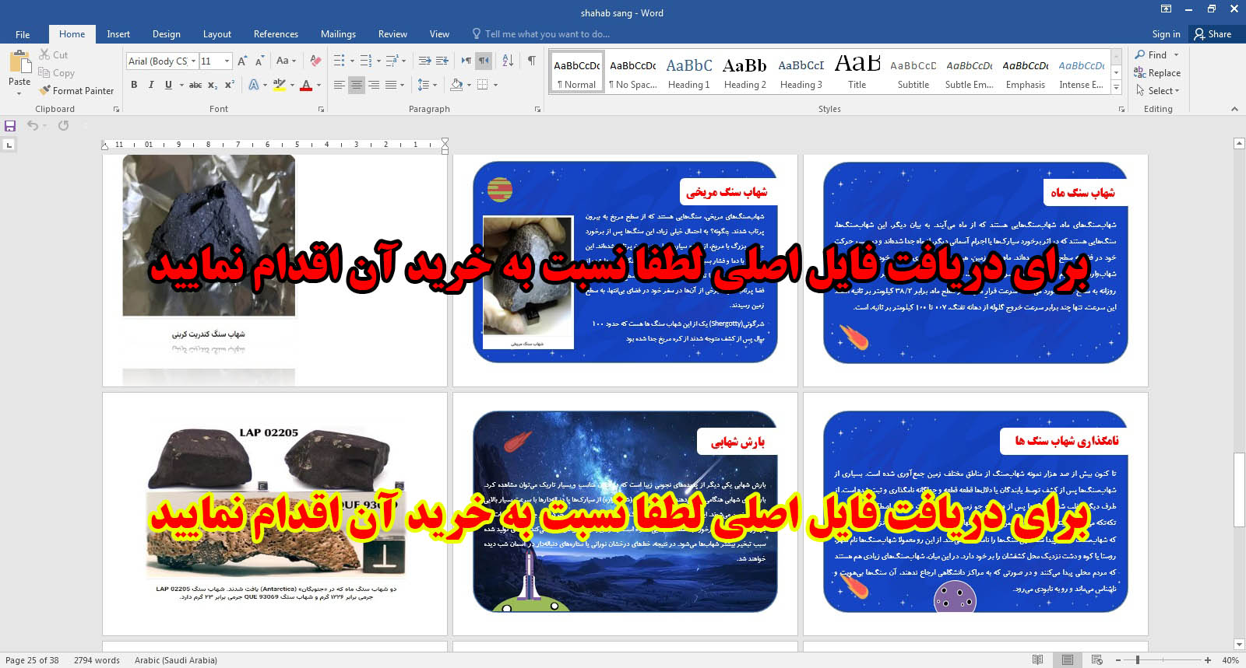The image size is (1246, 668).
Task: Toggle Show/Hide paragraph marks
Action: (531, 61)
